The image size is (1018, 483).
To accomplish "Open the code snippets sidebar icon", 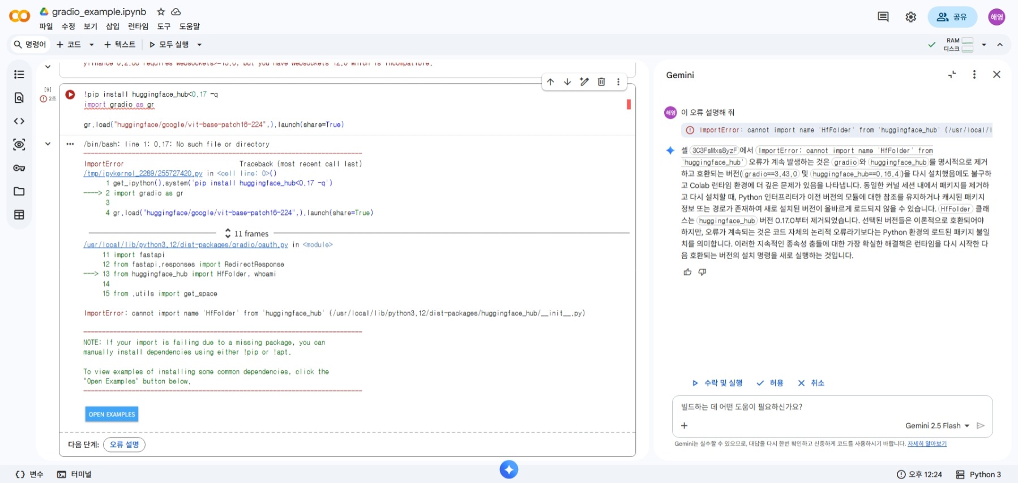I will tap(19, 121).
